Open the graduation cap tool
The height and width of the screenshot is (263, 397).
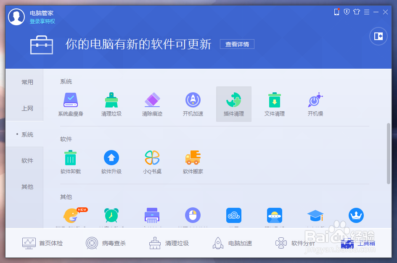[x=315, y=215]
